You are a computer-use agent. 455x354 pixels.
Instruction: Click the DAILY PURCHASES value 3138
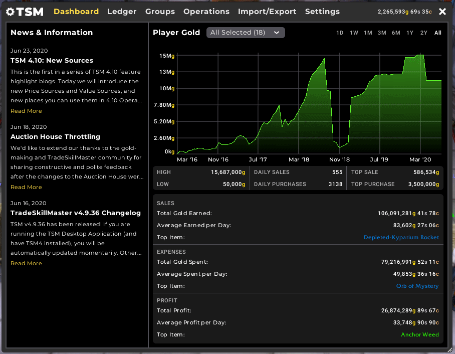pyautogui.click(x=335, y=185)
